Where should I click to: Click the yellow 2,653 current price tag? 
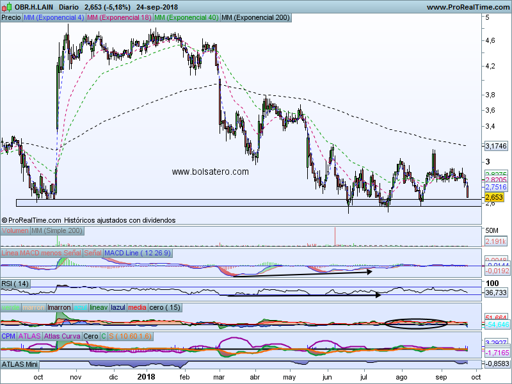coord(494,198)
